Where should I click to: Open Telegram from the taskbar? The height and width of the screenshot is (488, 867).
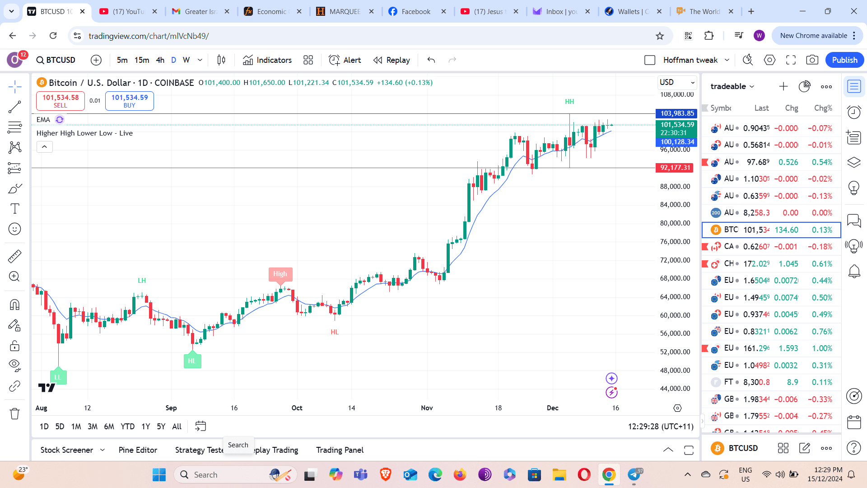pos(634,475)
